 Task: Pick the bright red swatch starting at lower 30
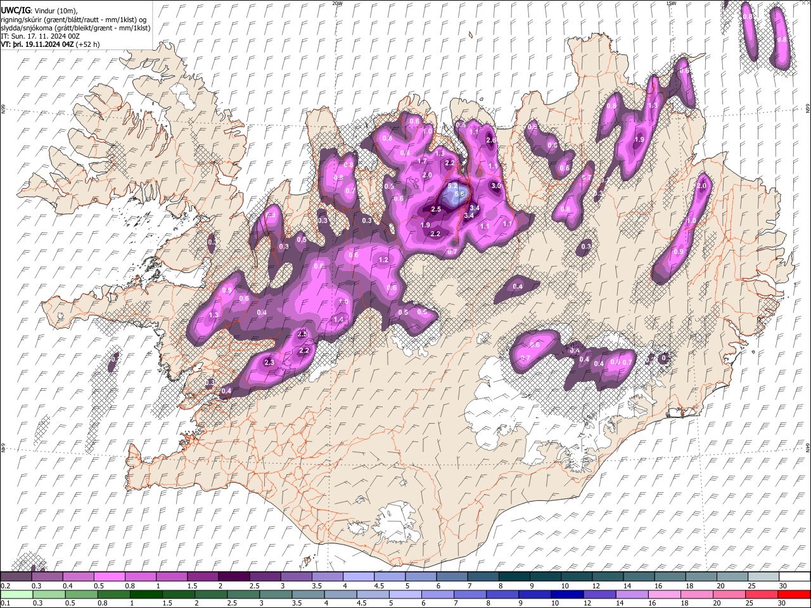coord(795,594)
